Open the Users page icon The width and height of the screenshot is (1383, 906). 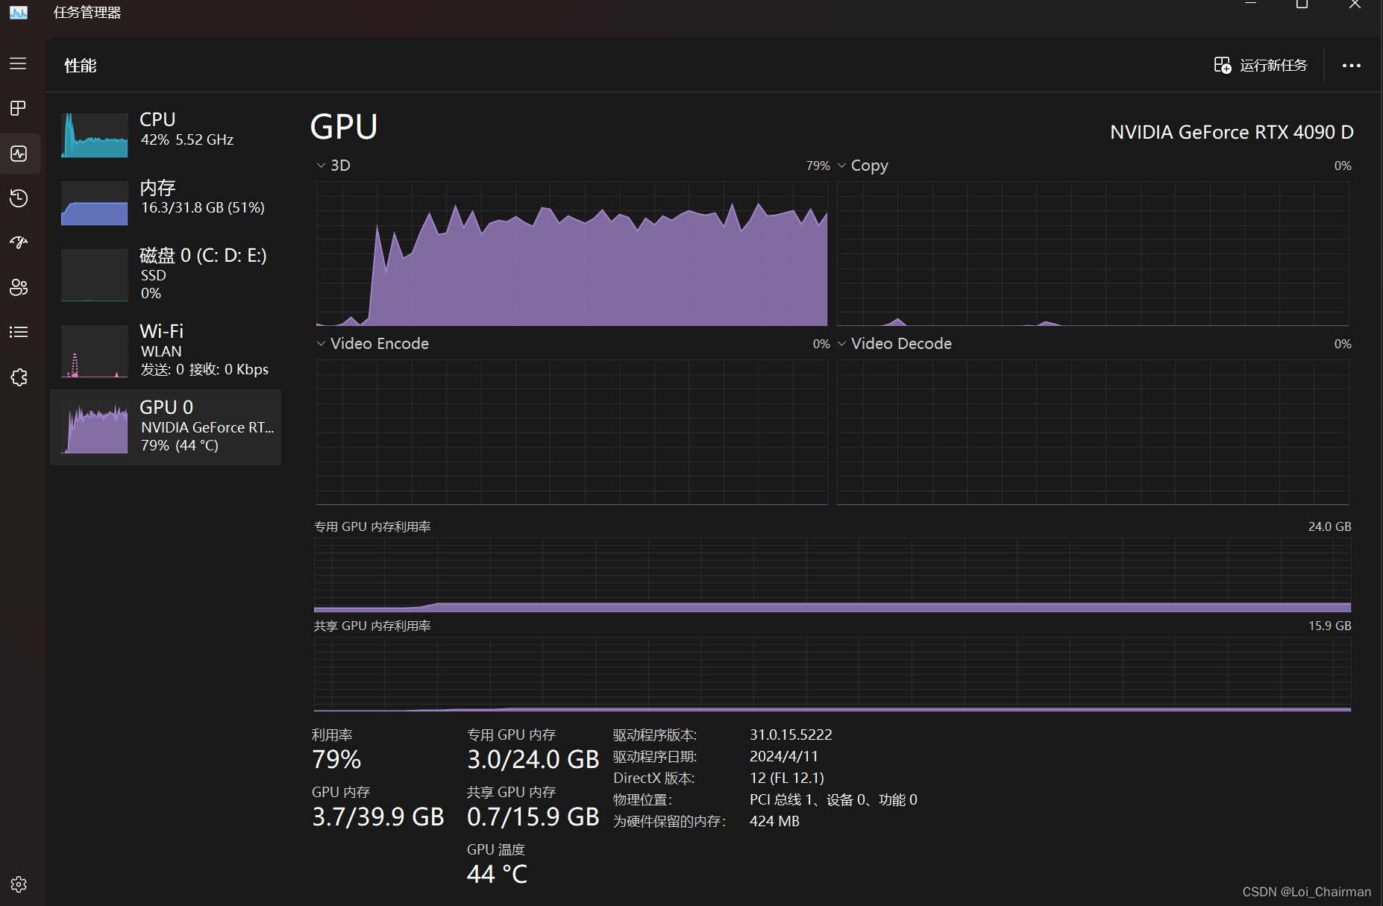point(19,287)
